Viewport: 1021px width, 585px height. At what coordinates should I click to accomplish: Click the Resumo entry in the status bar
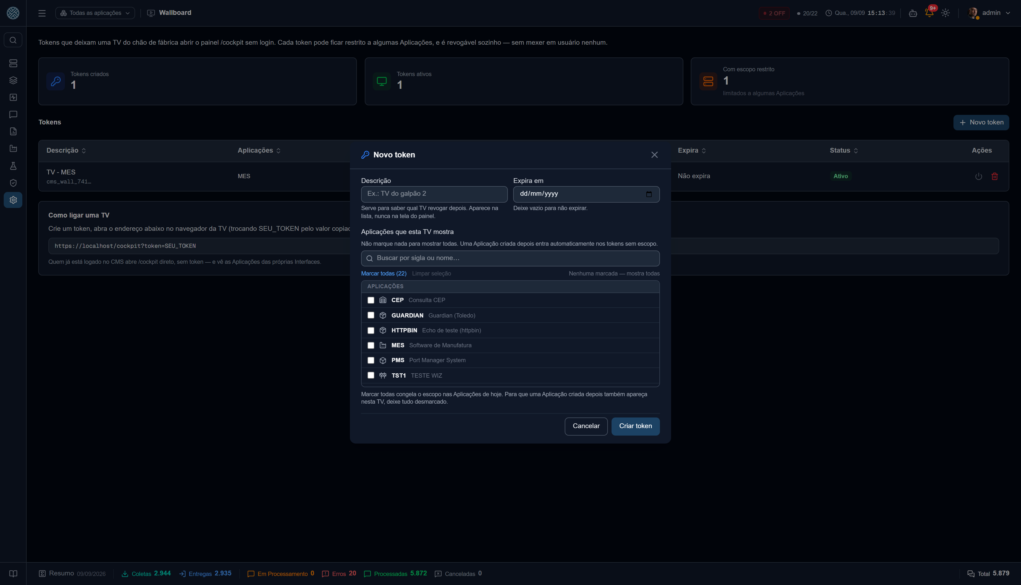[72, 573]
